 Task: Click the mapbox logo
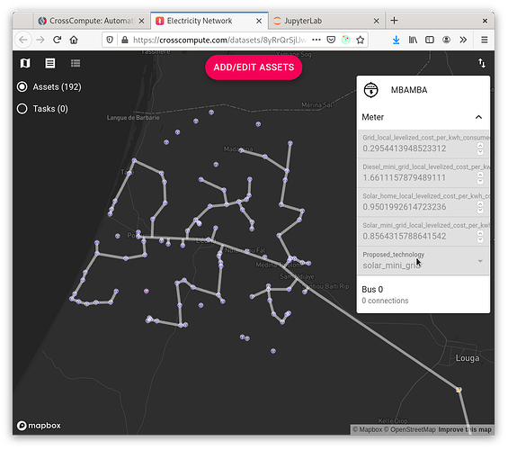tap(39, 426)
